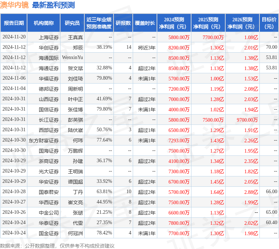This screenshot has width=279, height=249.
Task: Click the 近三年业绩预测准确度 column header
Action: click(x=99, y=23)
